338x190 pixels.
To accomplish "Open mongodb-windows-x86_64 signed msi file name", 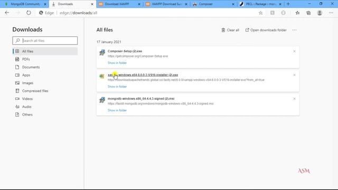I will [x=141, y=99].
